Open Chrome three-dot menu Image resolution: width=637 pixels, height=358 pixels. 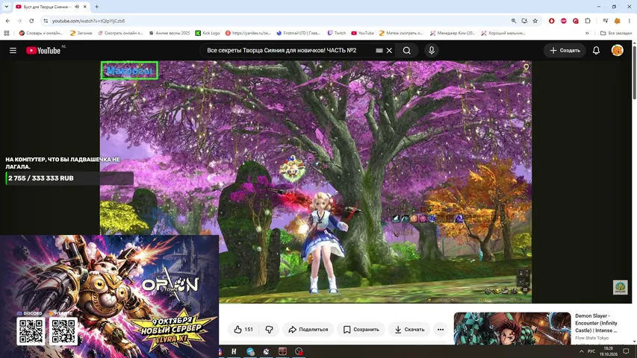[630, 21]
